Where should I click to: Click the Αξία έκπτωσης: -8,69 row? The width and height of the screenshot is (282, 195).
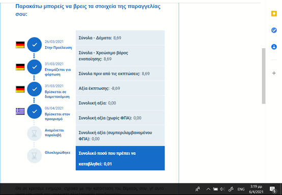pos(120,88)
